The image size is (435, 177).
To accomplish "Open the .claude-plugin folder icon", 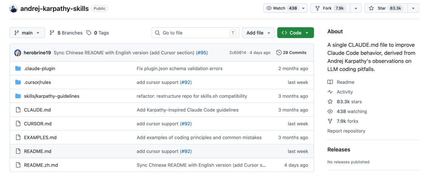I will pos(18,69).
